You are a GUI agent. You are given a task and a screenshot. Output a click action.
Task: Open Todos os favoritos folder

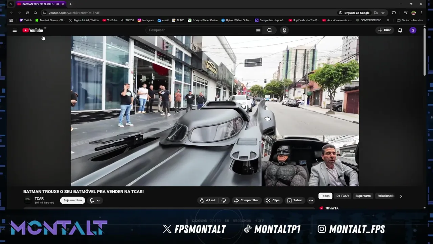[410, 20]
